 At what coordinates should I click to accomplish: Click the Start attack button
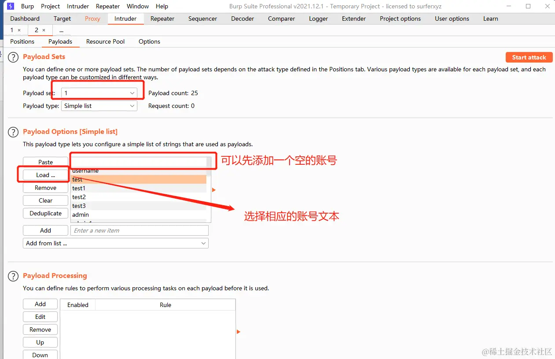pos(529,57)
